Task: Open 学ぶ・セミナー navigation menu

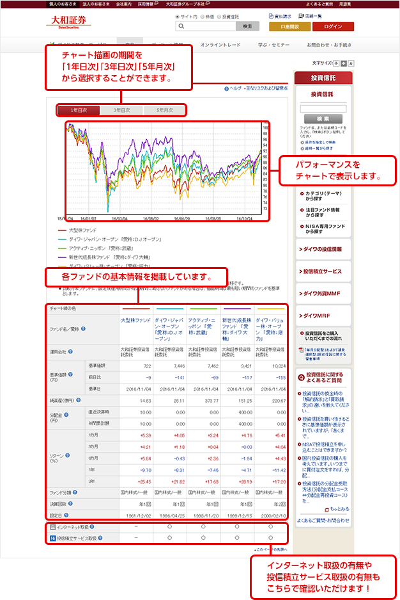Action: tap(273, 45)
